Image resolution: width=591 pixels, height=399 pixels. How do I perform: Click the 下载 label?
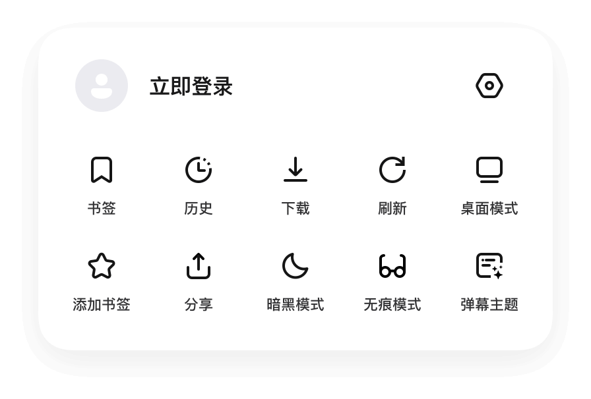click(295, 208)
